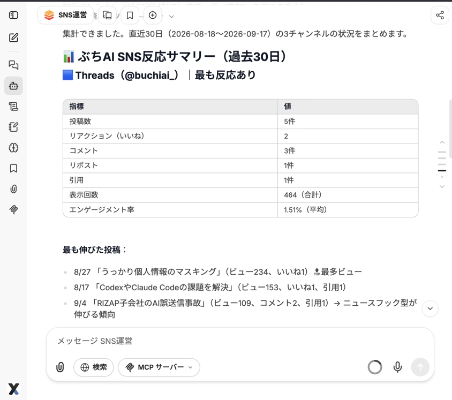Click the circled plus icon in top bar

tap(153, 15)
